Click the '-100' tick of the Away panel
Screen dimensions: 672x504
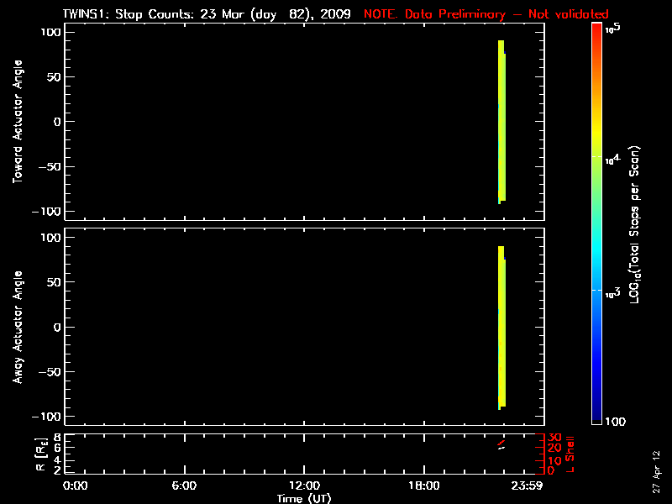pos(46,417)
